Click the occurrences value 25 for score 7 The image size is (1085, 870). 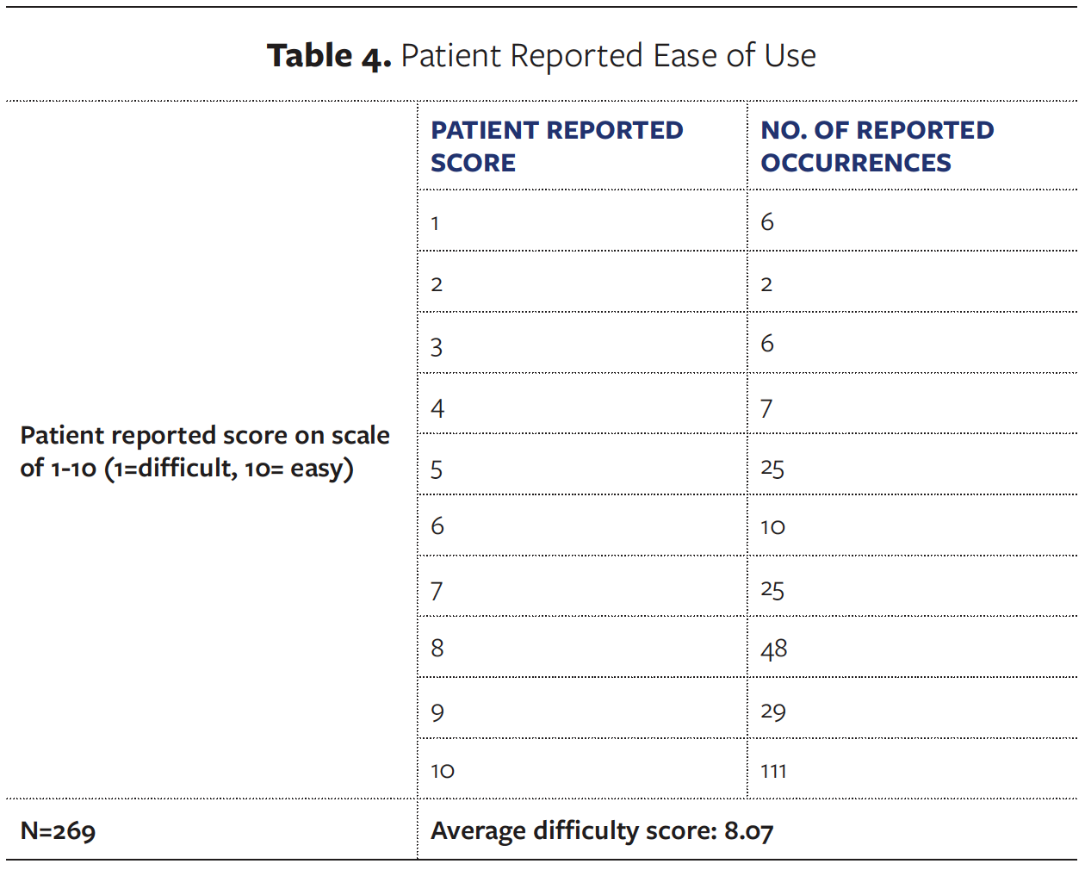tap(772, 590)
